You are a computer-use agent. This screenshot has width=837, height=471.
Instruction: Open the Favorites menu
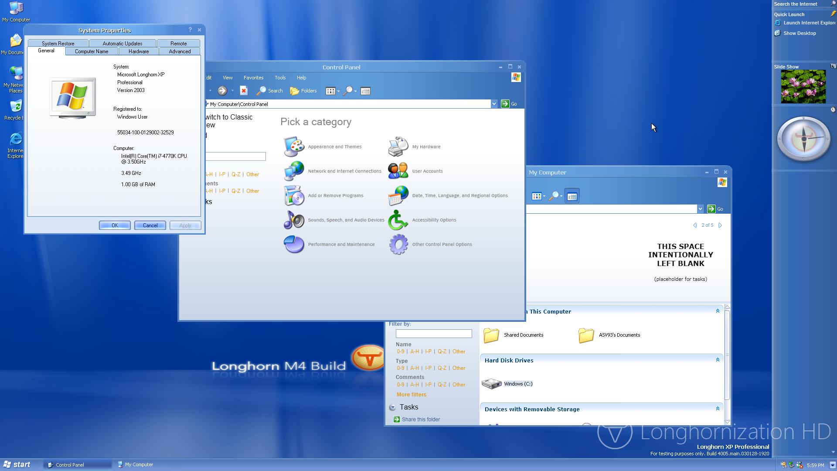tap(253, 78)
